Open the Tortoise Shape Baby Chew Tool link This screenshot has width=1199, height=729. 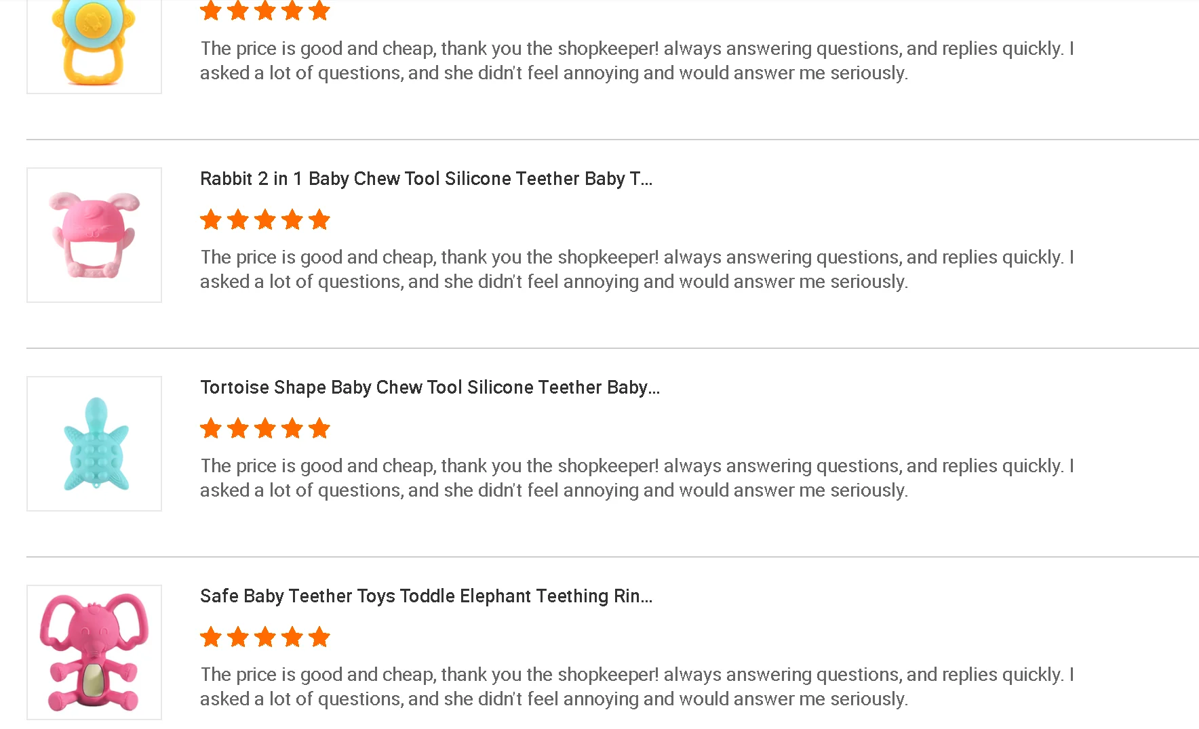coord(429,388)
